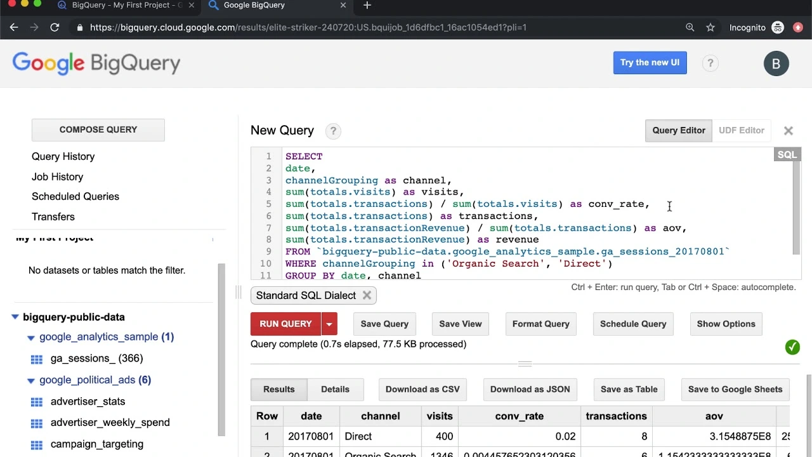Click the transactions column header

pyautogui.click(x=616, y=416)
